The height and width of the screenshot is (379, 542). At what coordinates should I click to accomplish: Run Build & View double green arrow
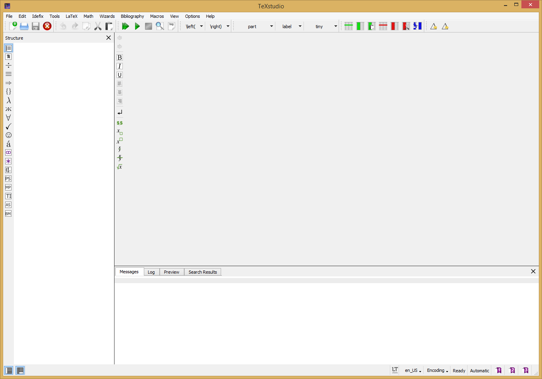click(x=126, y=26)
